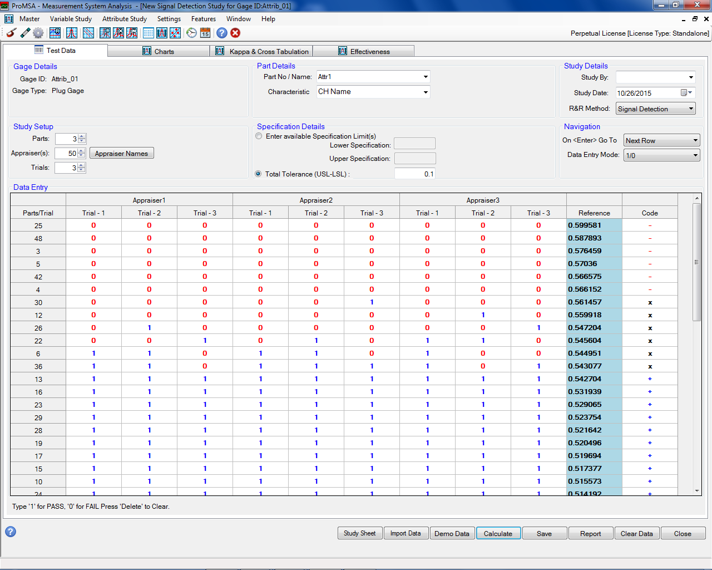This screenshot has width=712, height=570.
Task: Click part number 36 row header
Action: pos(38,366)
